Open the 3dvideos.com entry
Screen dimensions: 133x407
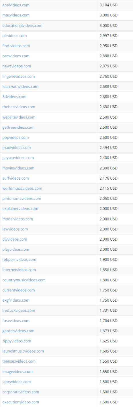pos(14,97)
